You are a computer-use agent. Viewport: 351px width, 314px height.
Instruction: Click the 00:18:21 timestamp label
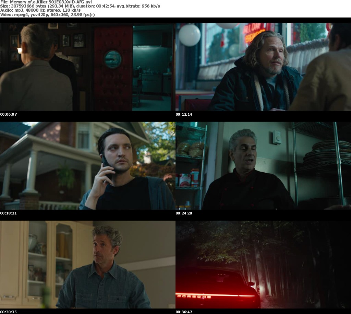click(8, 213)
